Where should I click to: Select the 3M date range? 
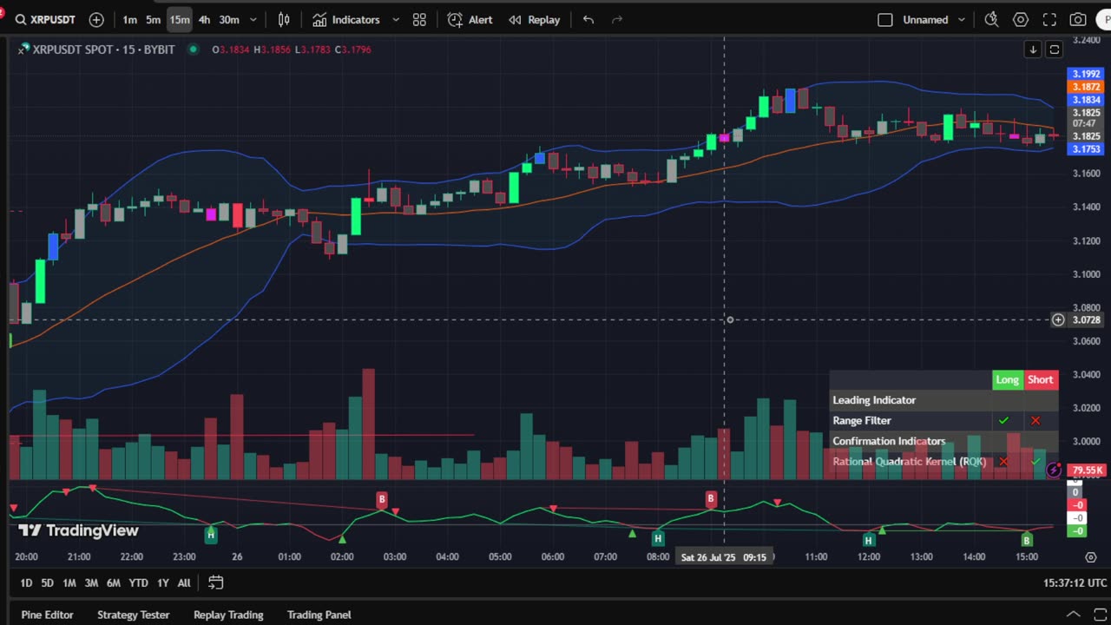click(x=90, y=582)
